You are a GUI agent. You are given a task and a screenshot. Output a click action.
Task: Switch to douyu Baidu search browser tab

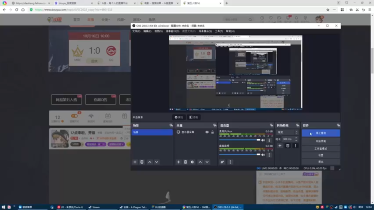coord(73,3)
